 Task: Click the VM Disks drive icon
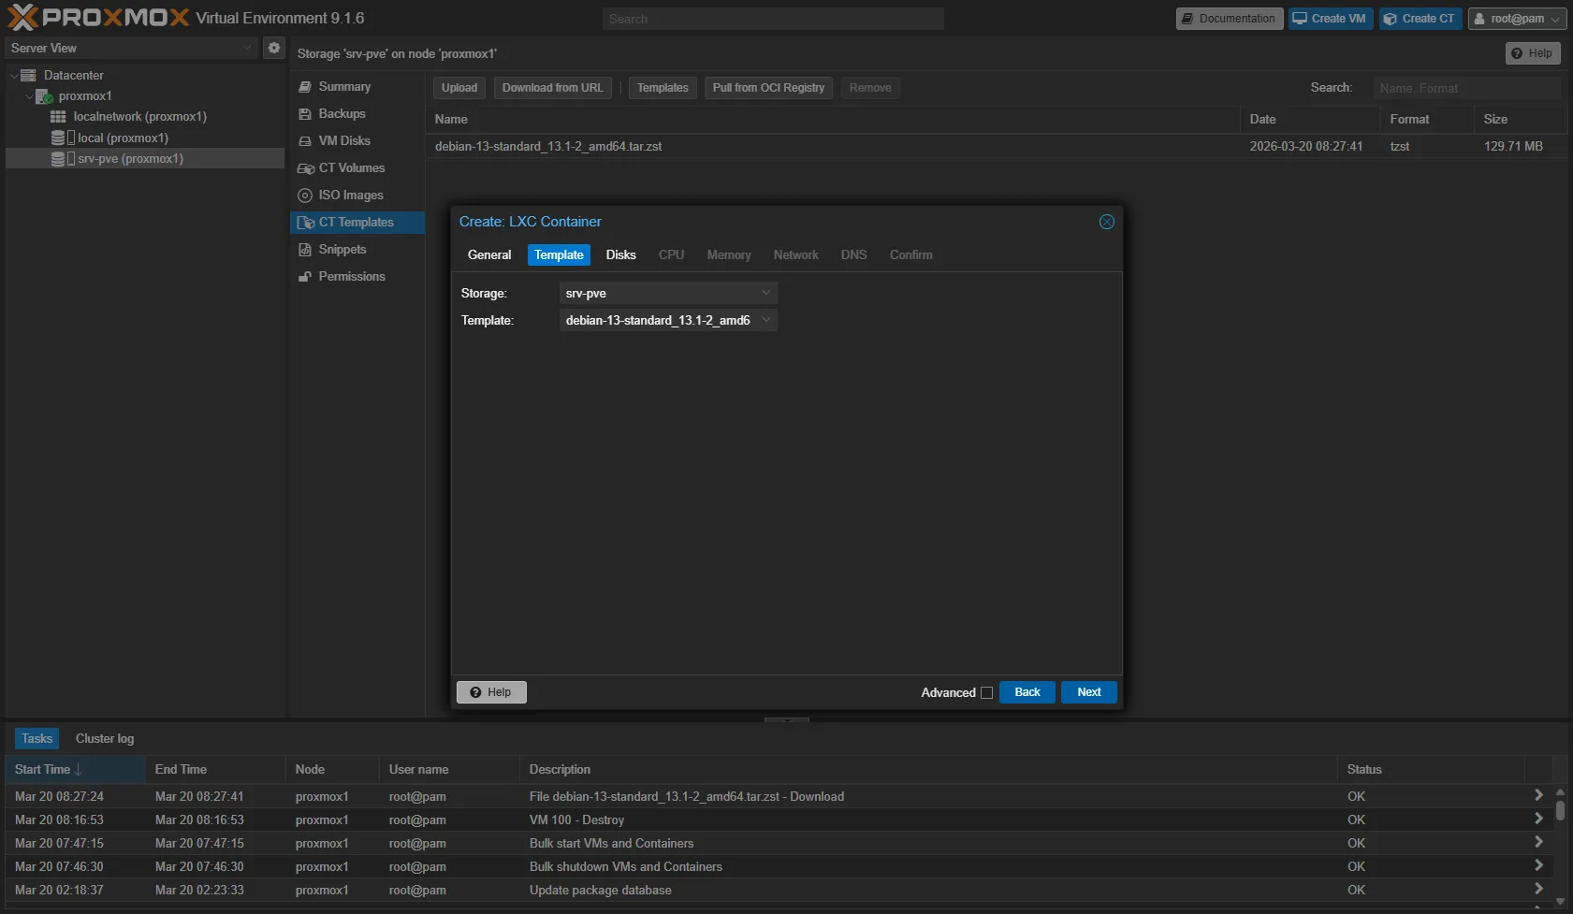[x=305, y=141]
